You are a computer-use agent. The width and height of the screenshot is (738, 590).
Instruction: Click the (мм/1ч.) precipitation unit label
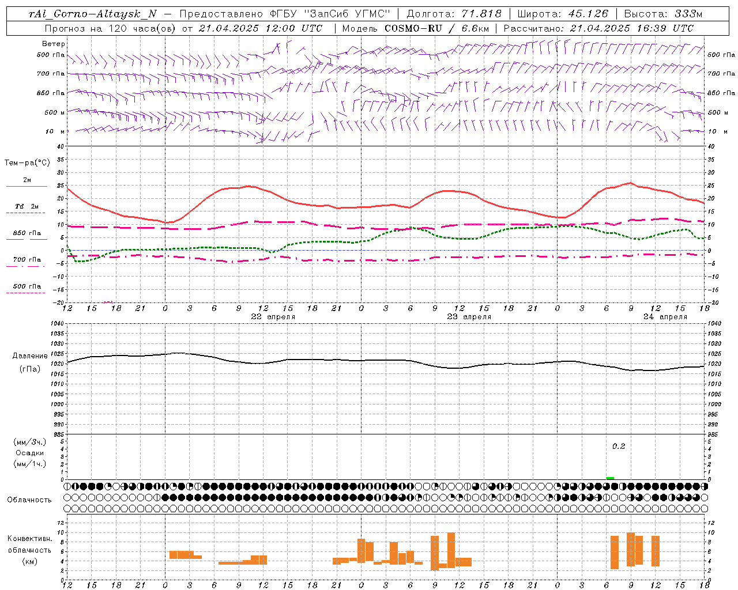tap(30, 464)
